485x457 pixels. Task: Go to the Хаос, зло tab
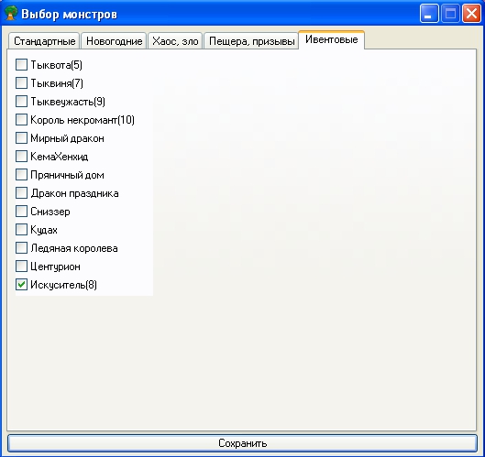(x=175, y=41)
